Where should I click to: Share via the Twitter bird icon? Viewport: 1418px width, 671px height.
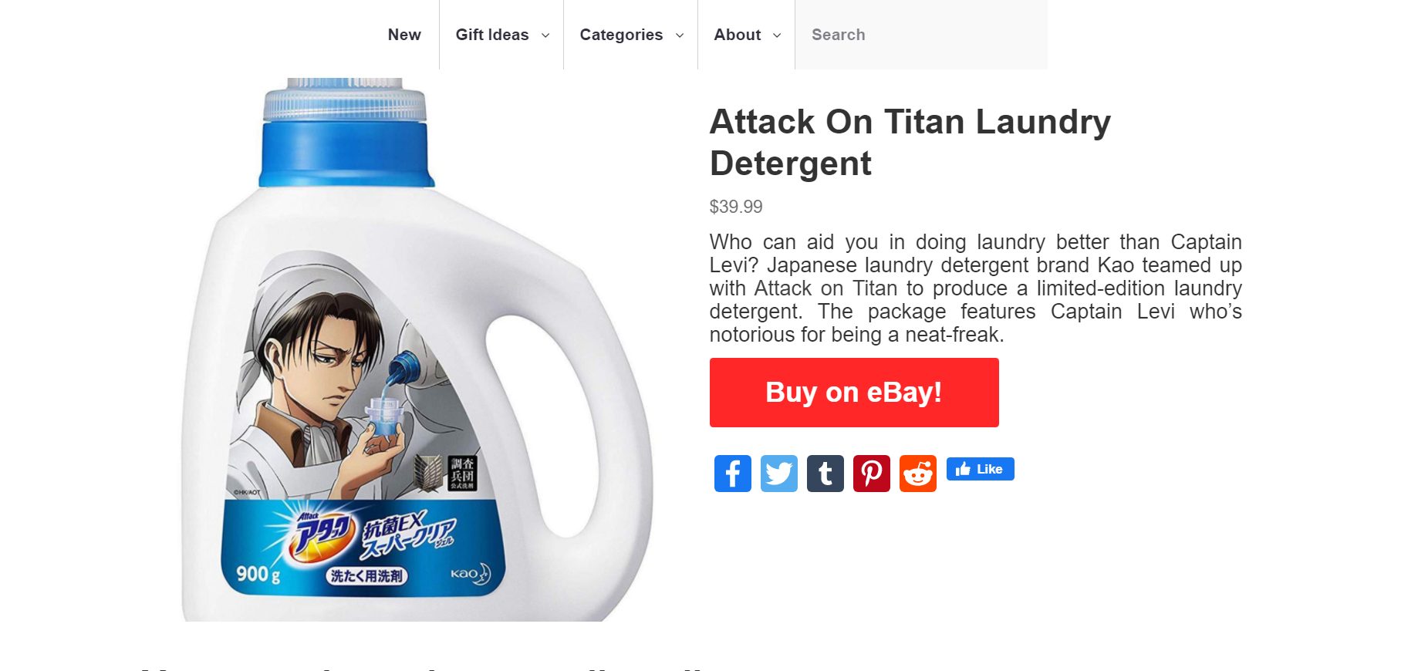tap(779, 474)
